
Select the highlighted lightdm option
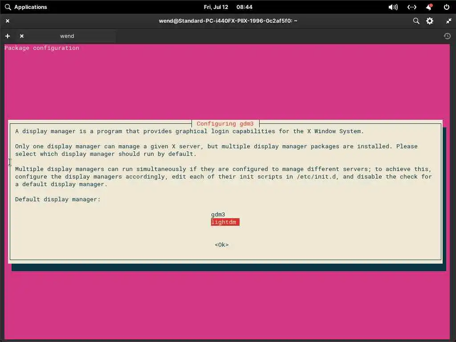tap(225, 222)
